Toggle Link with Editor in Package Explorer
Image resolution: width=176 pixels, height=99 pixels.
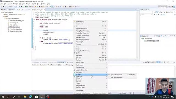click(20, 10)
